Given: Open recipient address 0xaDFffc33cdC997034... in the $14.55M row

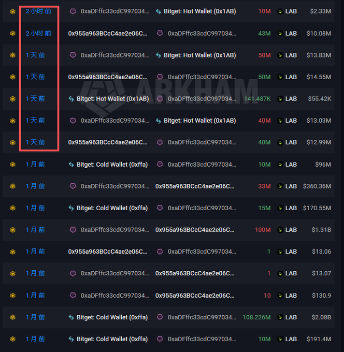Looking at the screenshot, I should (202, 77).
